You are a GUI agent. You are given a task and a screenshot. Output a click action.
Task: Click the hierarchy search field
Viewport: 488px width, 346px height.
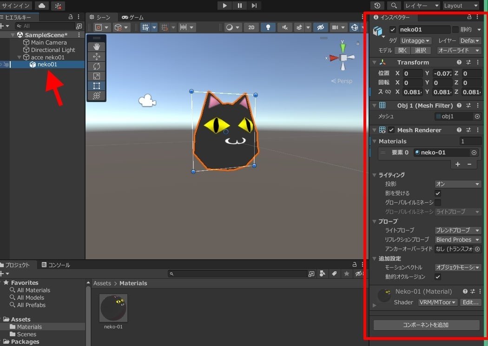pyautogui.click(x=45, y=26)
